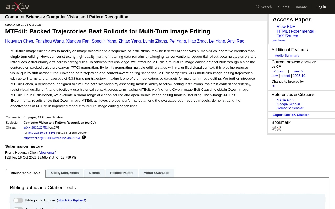This screenshot has width=335, height=209.
Task: Go to previous paper with < prev
Action: (278, 71)
